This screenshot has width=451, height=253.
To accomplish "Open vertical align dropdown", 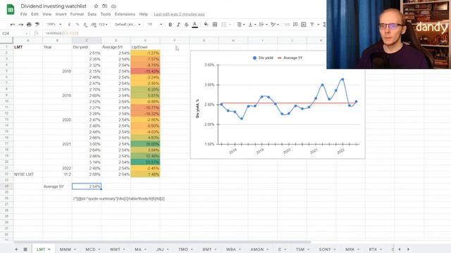I will pyautogui.click(x=252, y=25).
